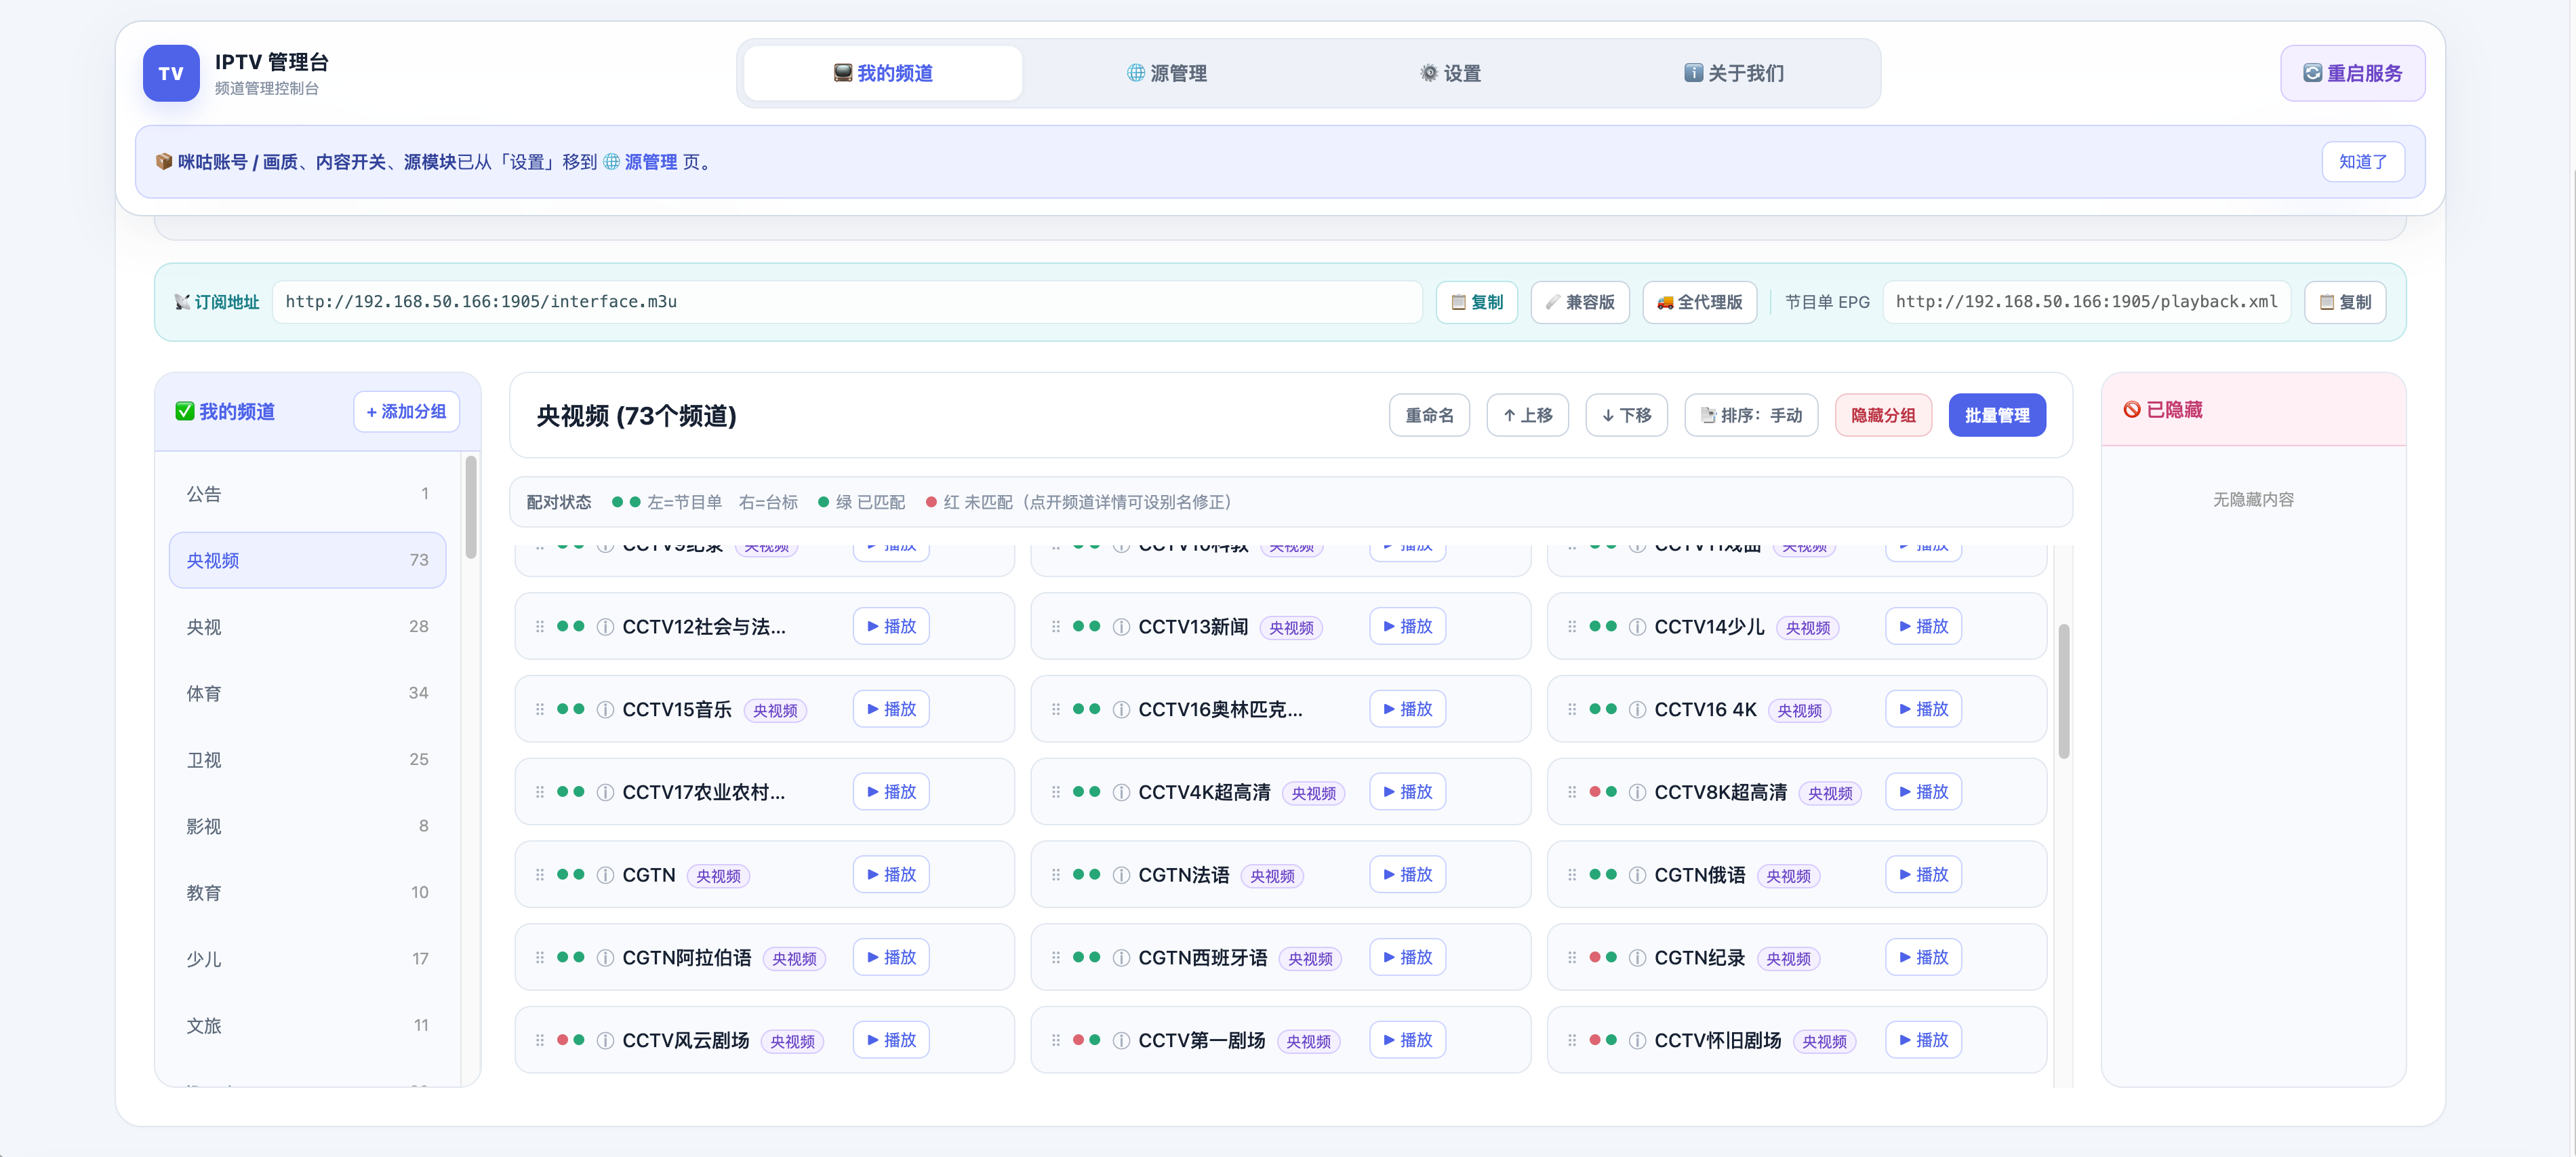Select 文旅 group in sidebar
Viewport: 2576px width, 1157px height.
307,1026
